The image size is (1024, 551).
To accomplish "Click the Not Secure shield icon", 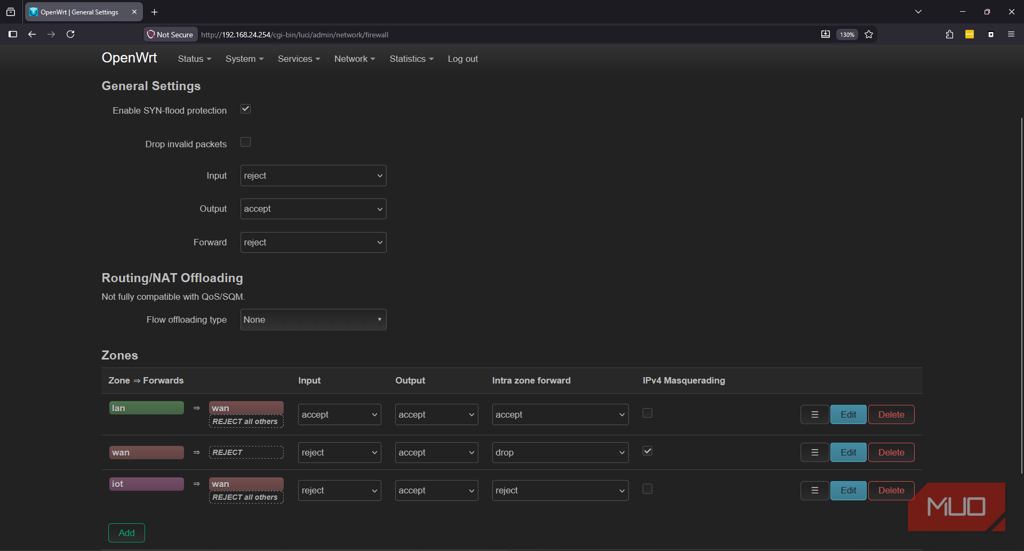I will click(x=151, y=35).
